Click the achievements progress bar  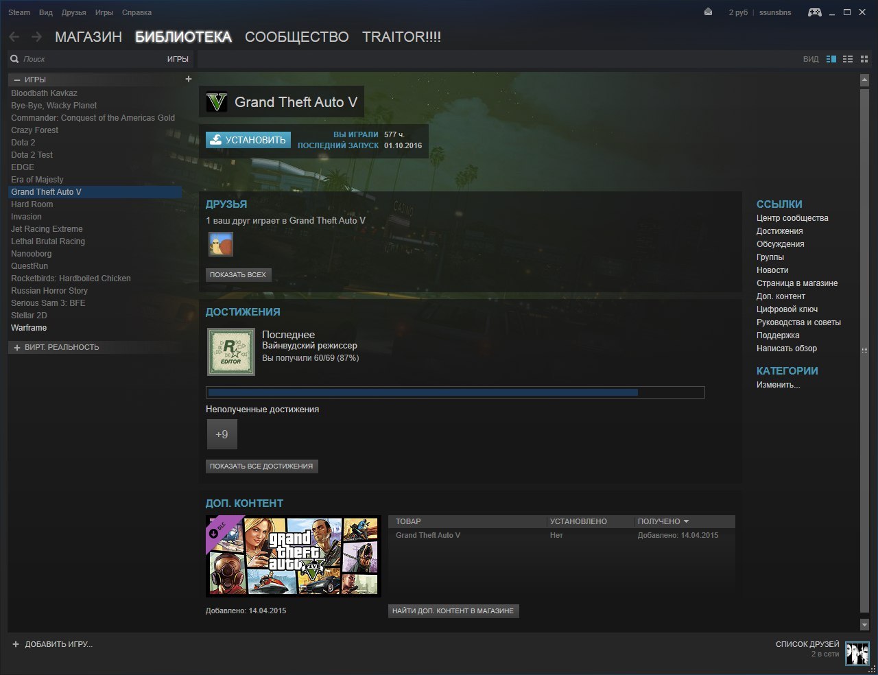coord(455,392)
